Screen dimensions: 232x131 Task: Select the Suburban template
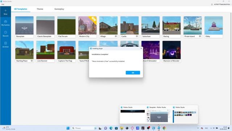coord(150,27)
